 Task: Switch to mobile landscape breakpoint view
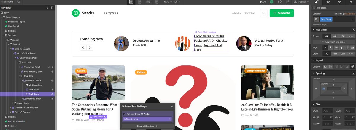(x=148, y=2)
